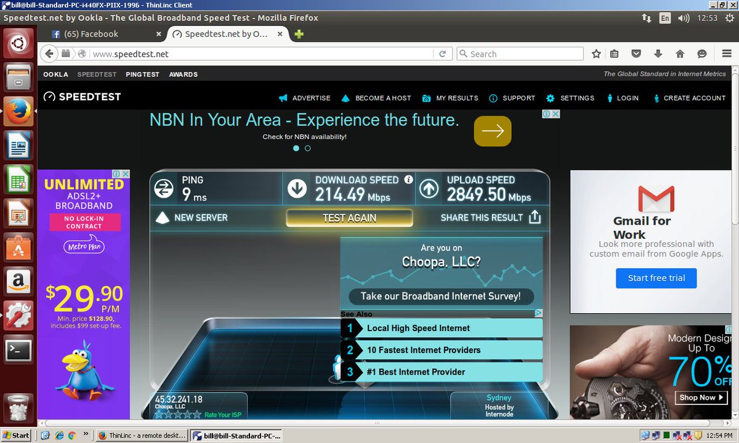Open System Settings wrench icon
The image size is (739, 443).
pyautogui.click(x=18, y=315)
